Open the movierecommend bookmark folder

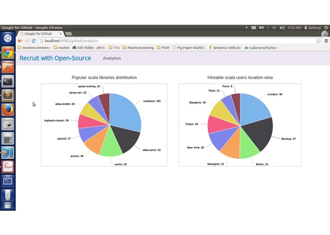tap(34, 48)
